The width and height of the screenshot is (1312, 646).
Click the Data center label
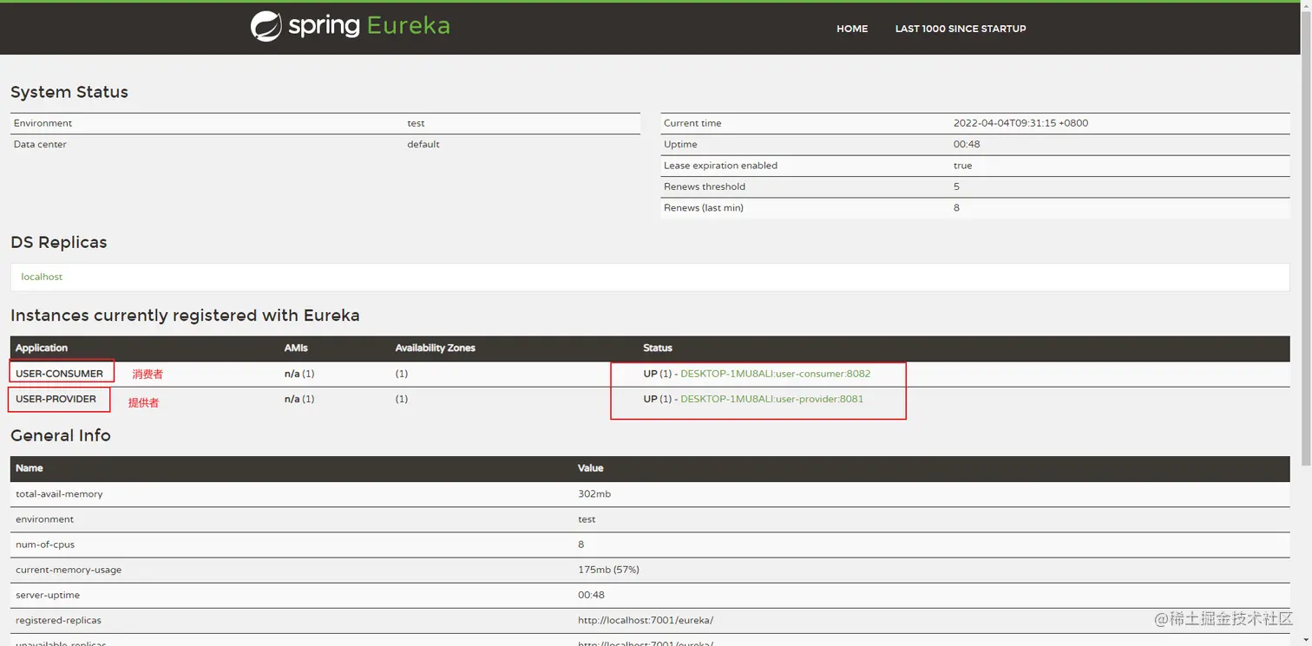coord(40,144)
